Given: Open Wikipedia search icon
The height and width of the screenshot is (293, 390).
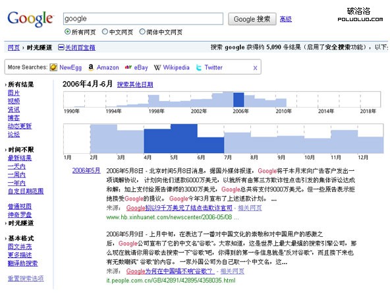Looking at the screenshot, I should click(x=157, y=67).
